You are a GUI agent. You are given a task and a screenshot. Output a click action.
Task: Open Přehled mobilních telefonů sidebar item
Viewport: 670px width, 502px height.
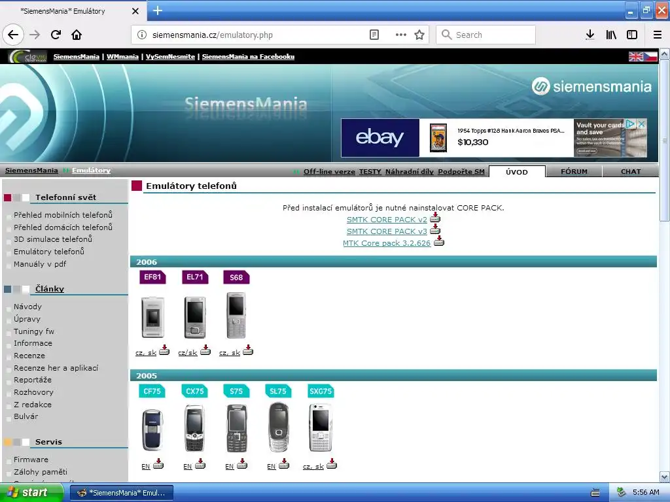pyautogui.click(x=63, y=215)
